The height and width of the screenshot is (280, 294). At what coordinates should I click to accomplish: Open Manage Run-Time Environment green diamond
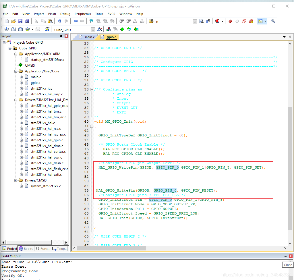[122, 29]
